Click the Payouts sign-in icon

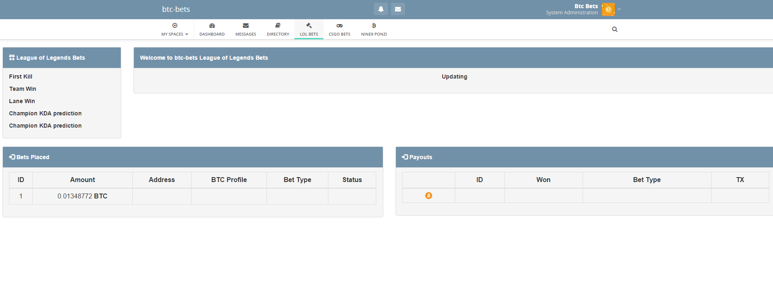(405, 157)
